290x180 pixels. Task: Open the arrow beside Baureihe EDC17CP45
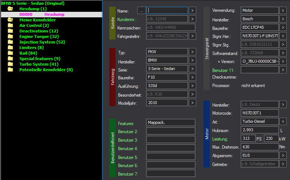click(283, 27)
